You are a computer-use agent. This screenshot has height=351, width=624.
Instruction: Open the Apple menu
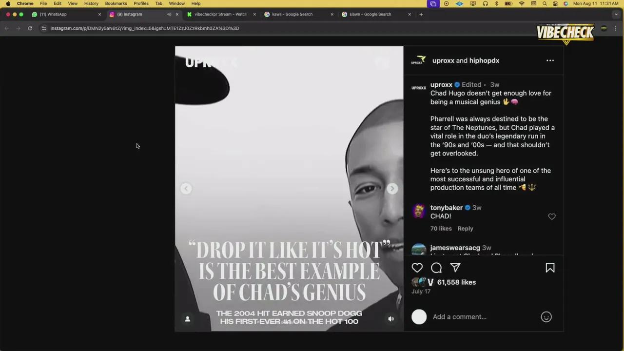tap(8, 3)
